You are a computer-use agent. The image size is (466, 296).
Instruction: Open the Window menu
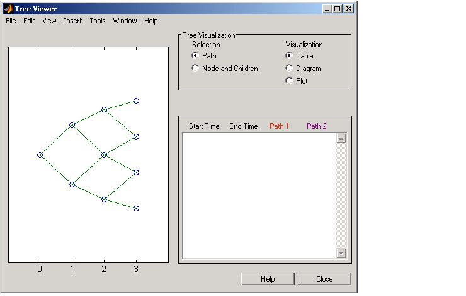pyautogui.click(x=125, y=21)
